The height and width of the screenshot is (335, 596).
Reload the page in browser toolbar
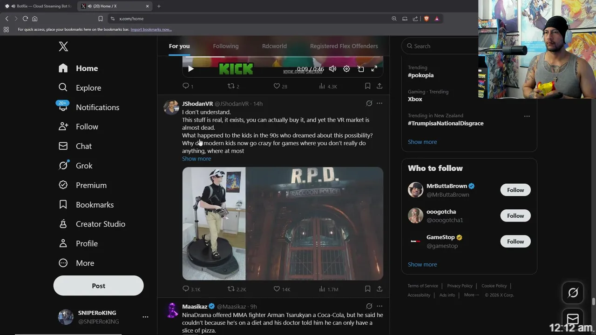(x=25, y=19)
